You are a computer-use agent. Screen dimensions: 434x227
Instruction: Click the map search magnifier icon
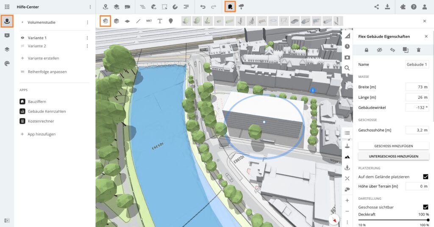[347, 68]
